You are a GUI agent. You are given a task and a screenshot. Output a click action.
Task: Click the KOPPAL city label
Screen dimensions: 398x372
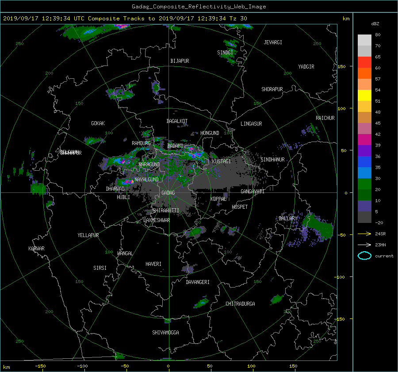tap(218, 199)
